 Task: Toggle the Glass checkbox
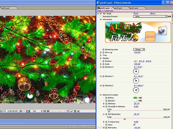135,125
